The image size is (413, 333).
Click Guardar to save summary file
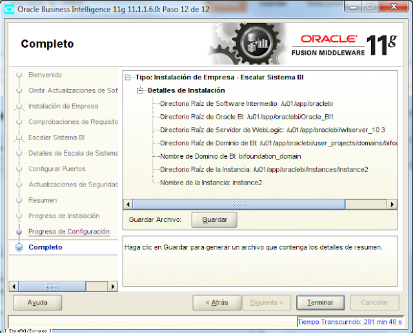[214, 220]
